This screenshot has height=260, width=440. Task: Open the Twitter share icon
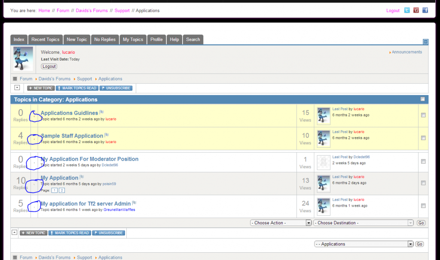[407, 10]
